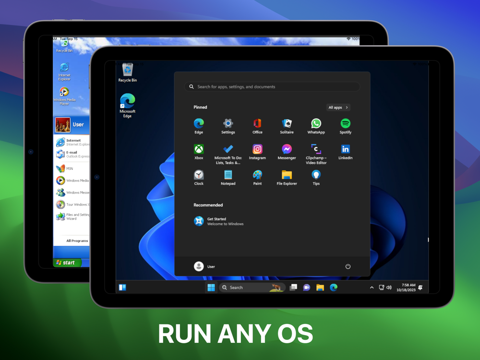
Task: Expand All apps list
Action: coord(338,108)
